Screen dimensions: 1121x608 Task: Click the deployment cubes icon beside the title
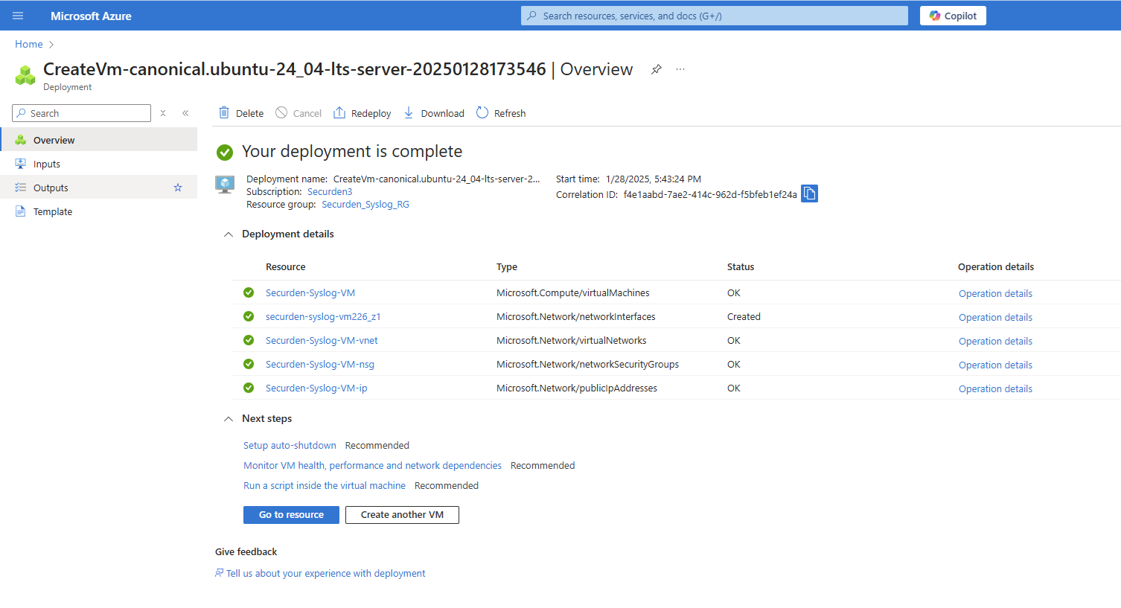[x=25, y=75]
